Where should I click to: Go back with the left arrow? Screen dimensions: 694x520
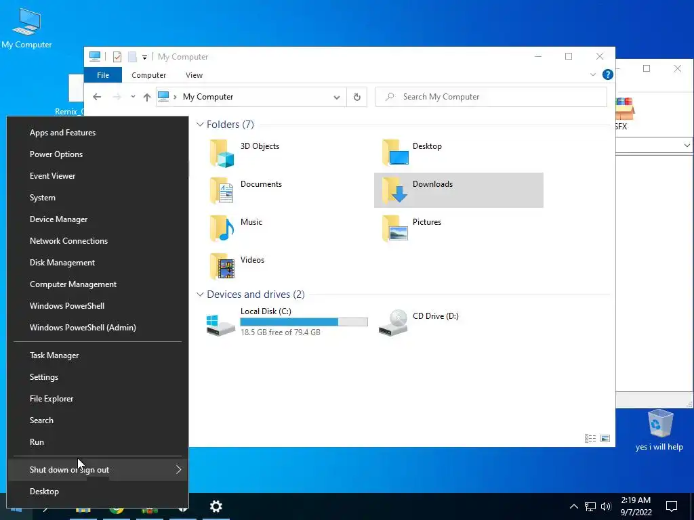click(97, 97)
